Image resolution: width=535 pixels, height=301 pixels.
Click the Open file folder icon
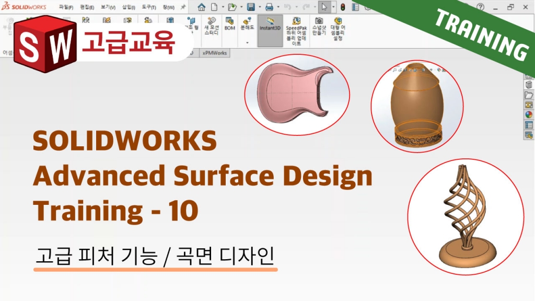[x=232, y=7]
